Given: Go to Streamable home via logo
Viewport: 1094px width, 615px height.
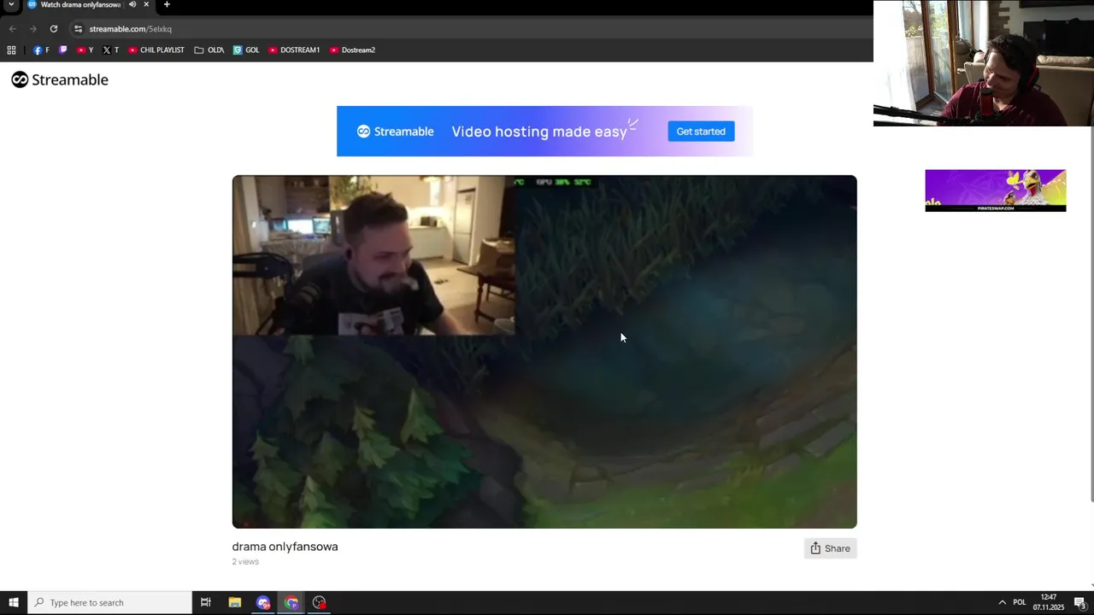Looking at the screenshot, I should coord(60,79).
